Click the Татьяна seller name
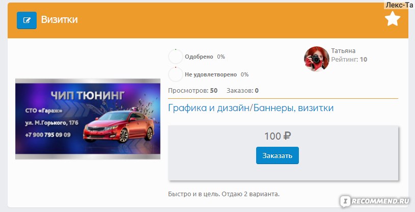This screenshot has height=212, width=415. click(x=343, y=50)
